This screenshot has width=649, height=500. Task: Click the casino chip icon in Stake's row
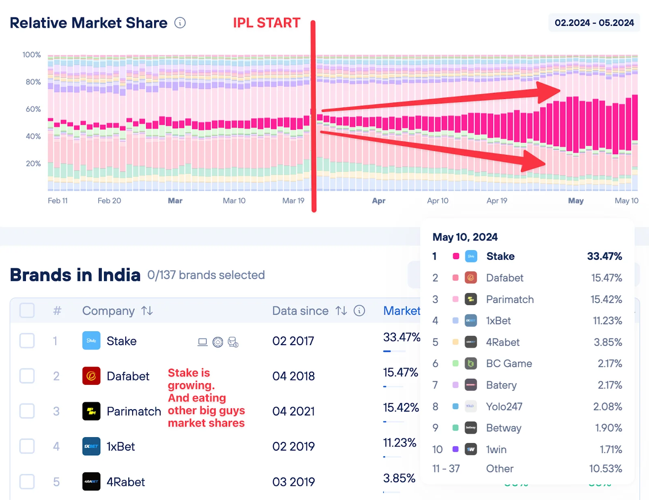point(218,342)
